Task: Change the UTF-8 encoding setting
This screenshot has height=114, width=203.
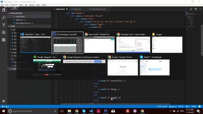Action: [x=181, y=106]
